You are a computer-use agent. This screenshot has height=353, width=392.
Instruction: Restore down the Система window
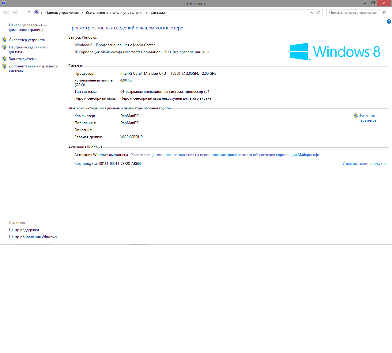click(373, 3)
